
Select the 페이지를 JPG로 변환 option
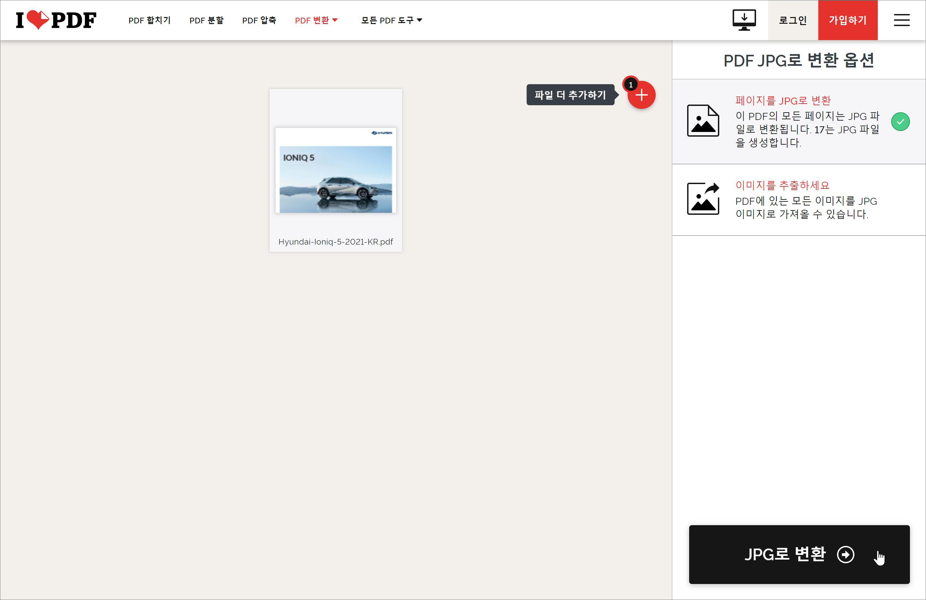(x=783, y=101)
